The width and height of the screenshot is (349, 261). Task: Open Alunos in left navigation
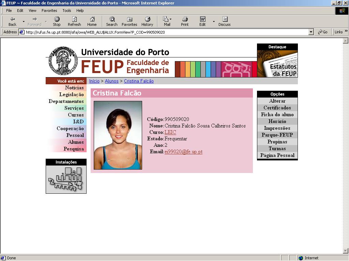click(76, 142)
